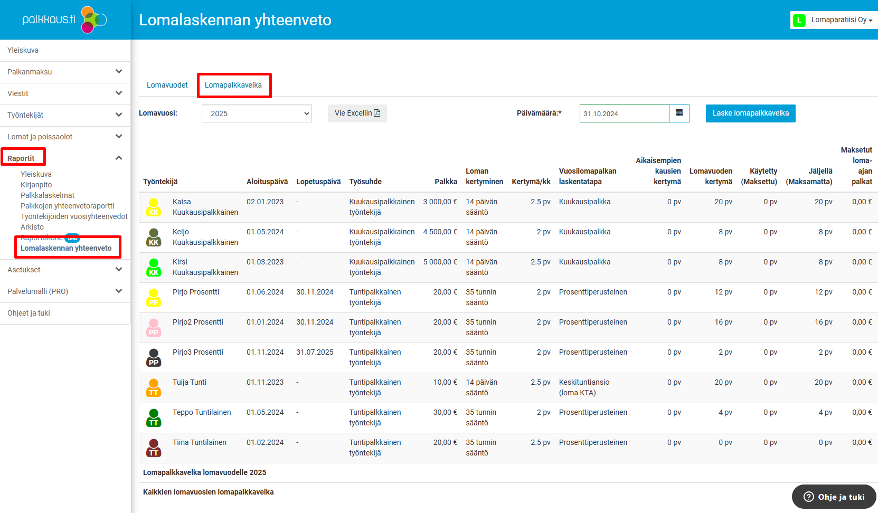
Task: Open Palkkojen yhteenvetoraportti link
Action: (x=68, y=206)
